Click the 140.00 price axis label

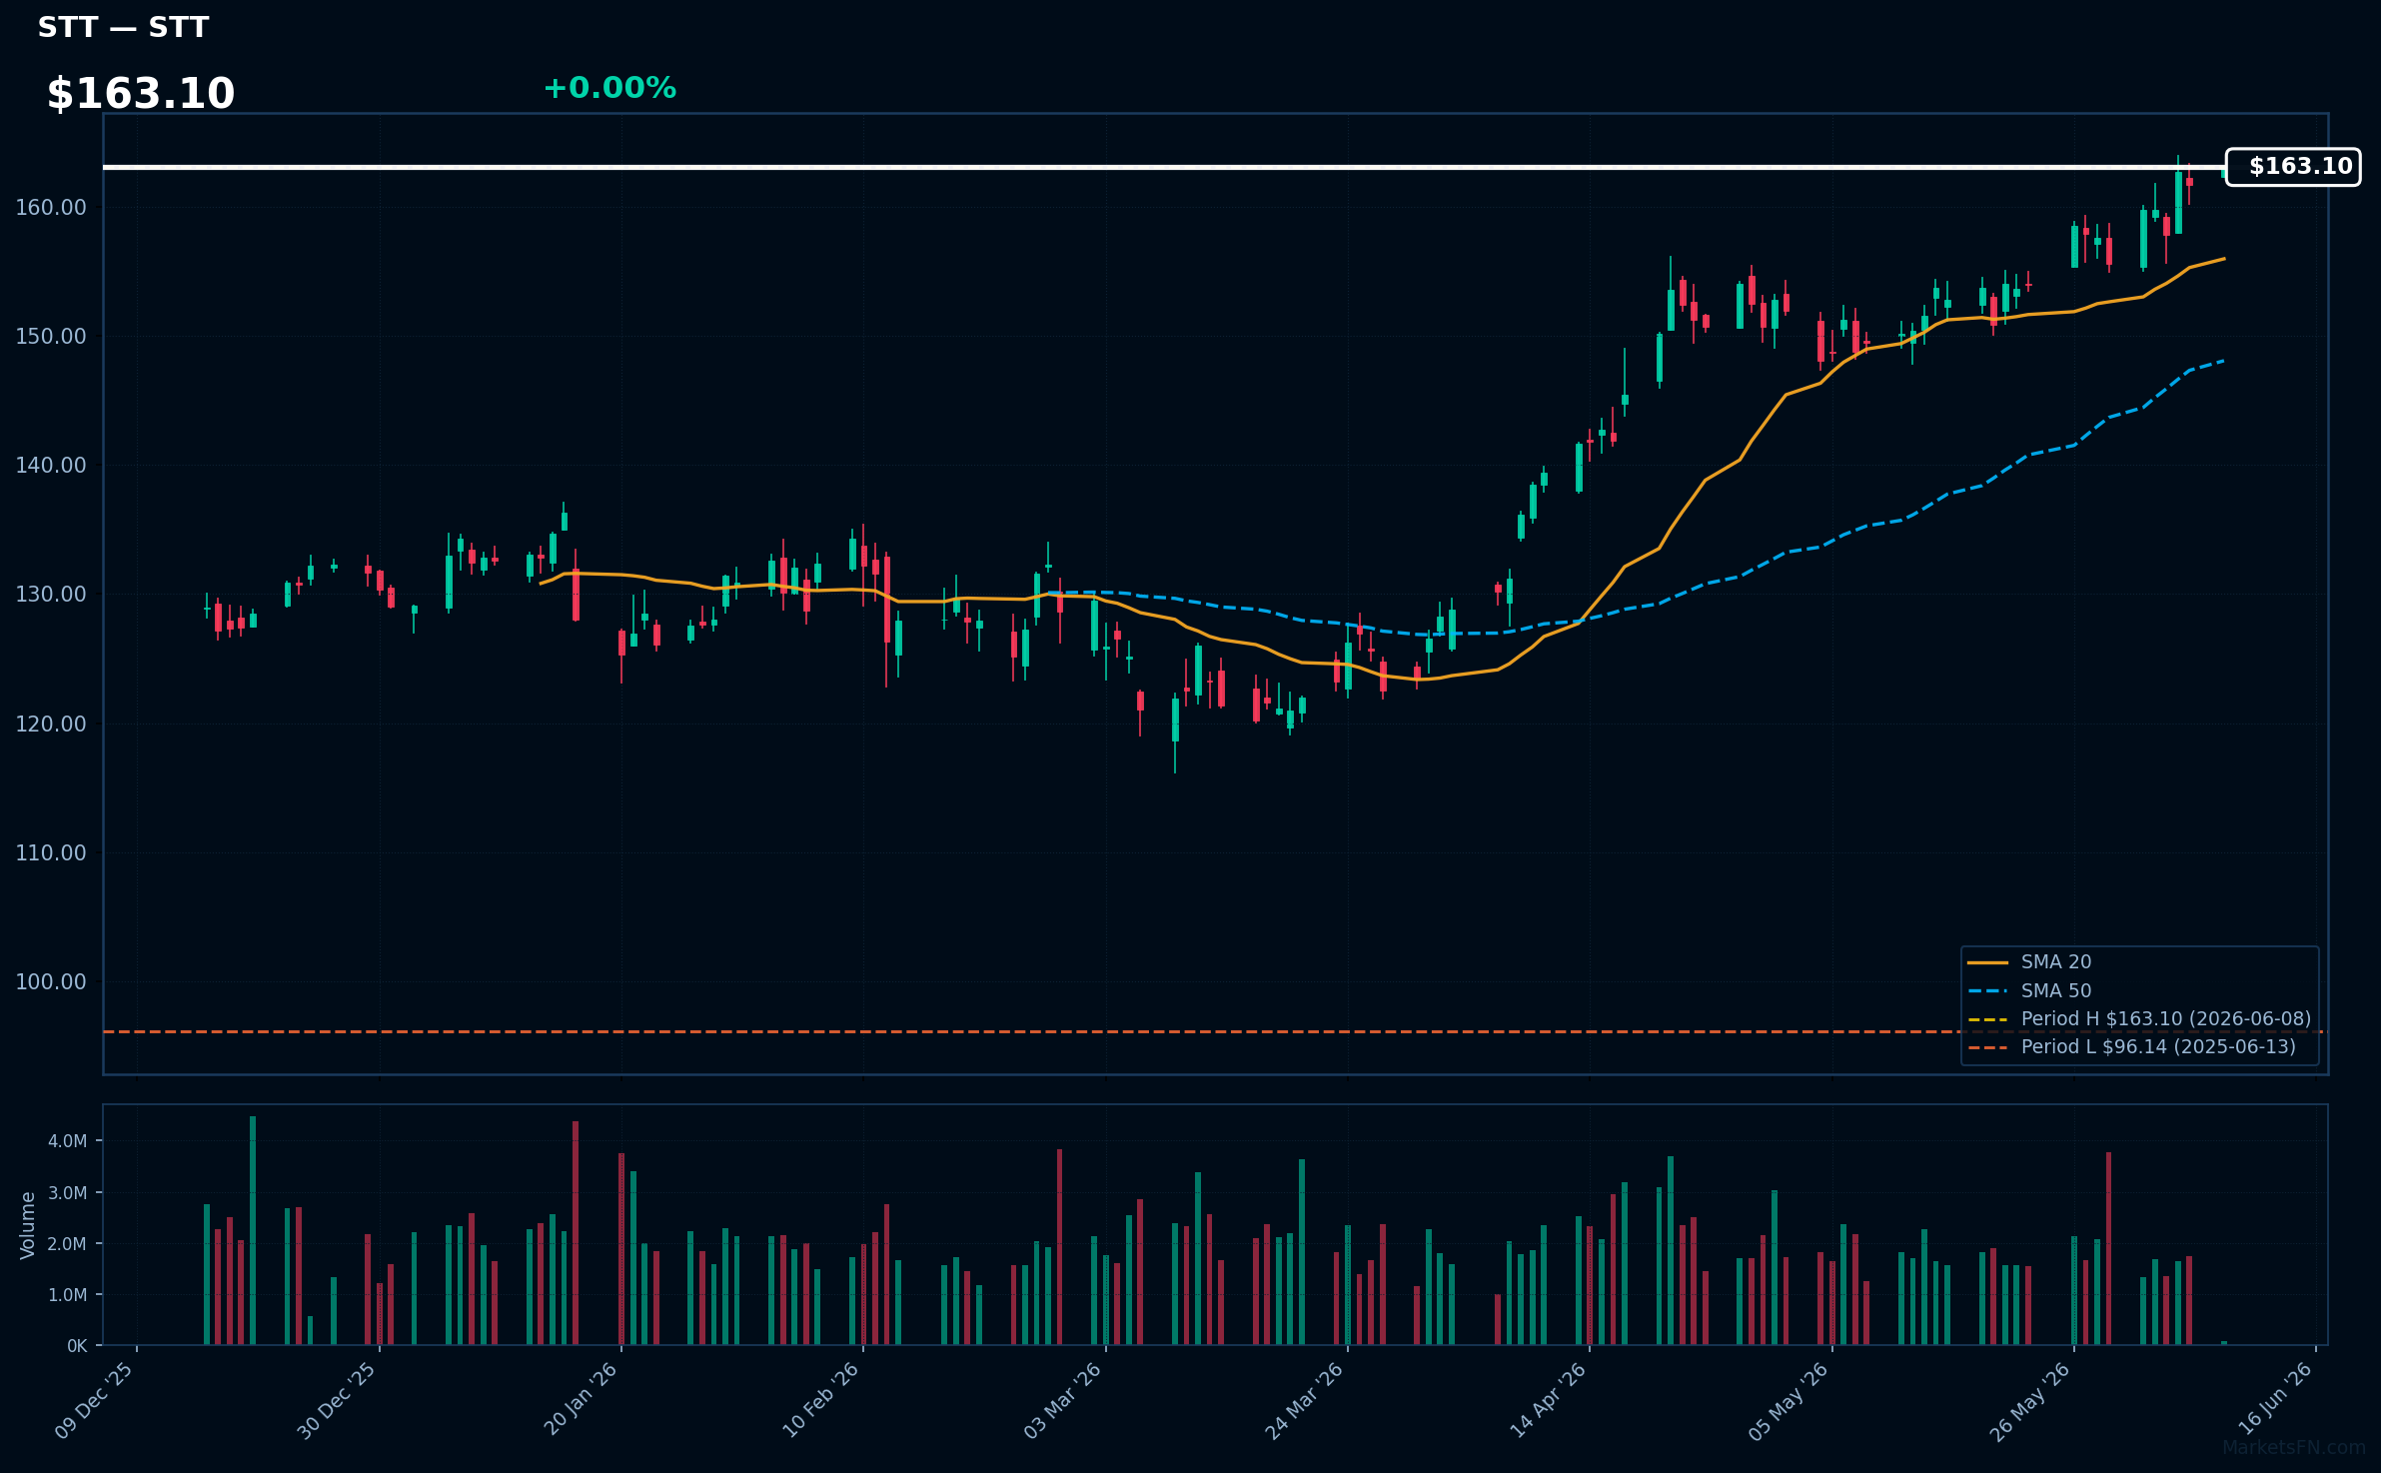click(x=51, y=466)
